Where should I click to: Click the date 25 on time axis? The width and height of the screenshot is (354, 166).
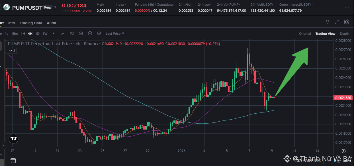(103, 151)
